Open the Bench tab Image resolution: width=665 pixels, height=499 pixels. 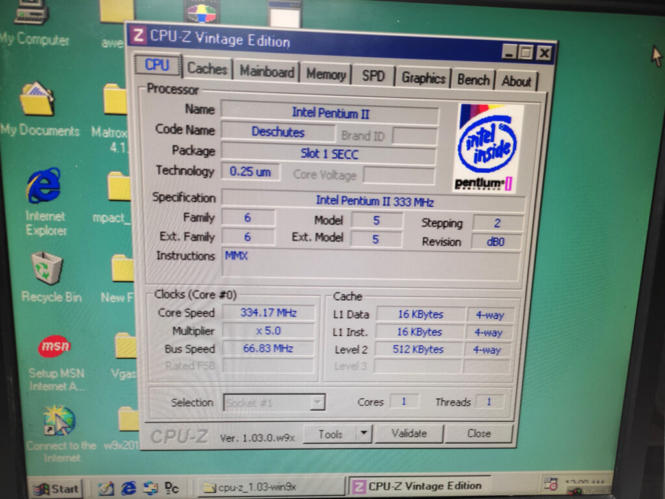coord(473,80)
